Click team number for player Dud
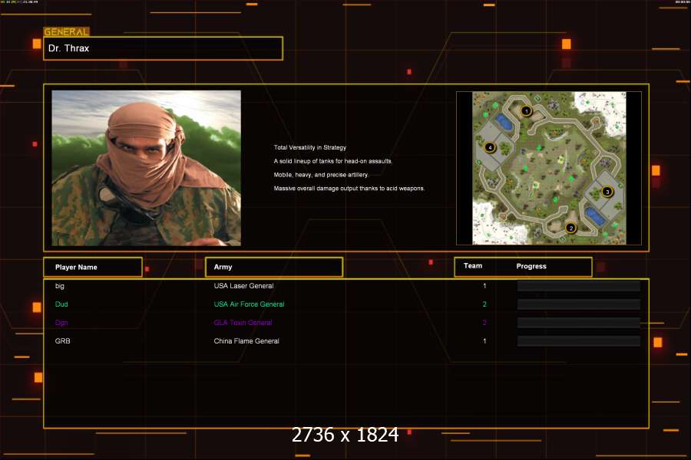The height and width of the screenshot is (460, 691). tap(484, 304)
